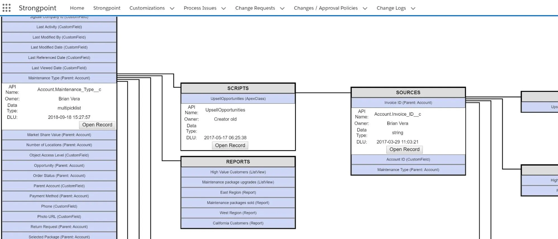Select Phone (CustomField) row
The height and width of the screenshot is (239, 558).
(x=59, y=206)
